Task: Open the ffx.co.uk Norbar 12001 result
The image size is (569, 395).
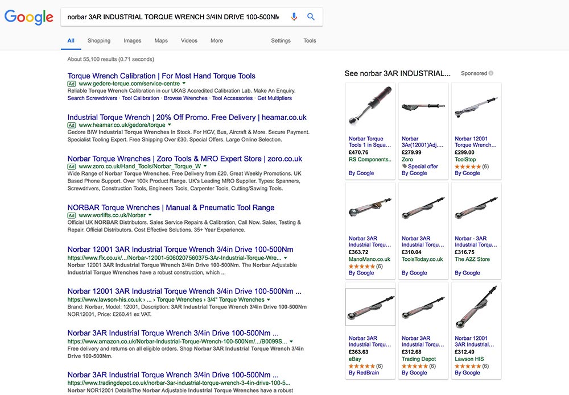Action: 180,250
